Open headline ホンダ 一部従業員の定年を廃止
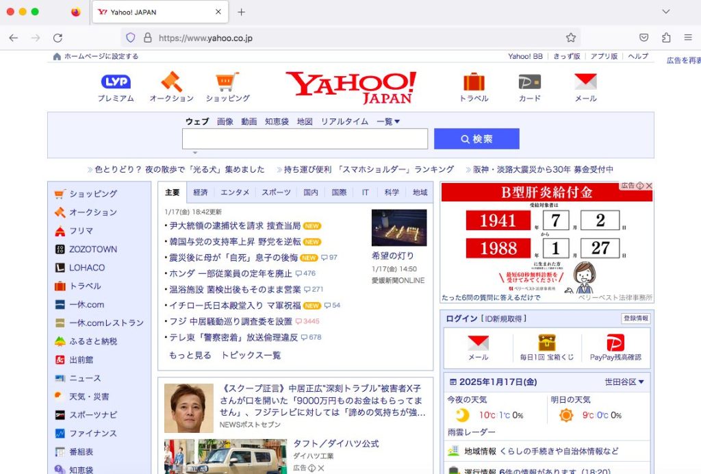 [x=230, y=273]
